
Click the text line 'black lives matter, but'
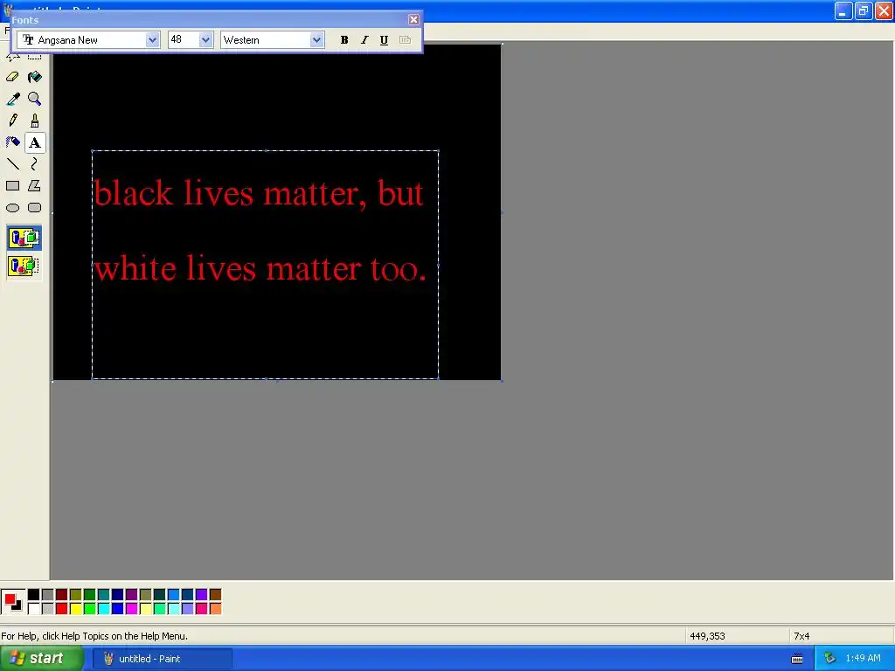(x=259, y=194)
